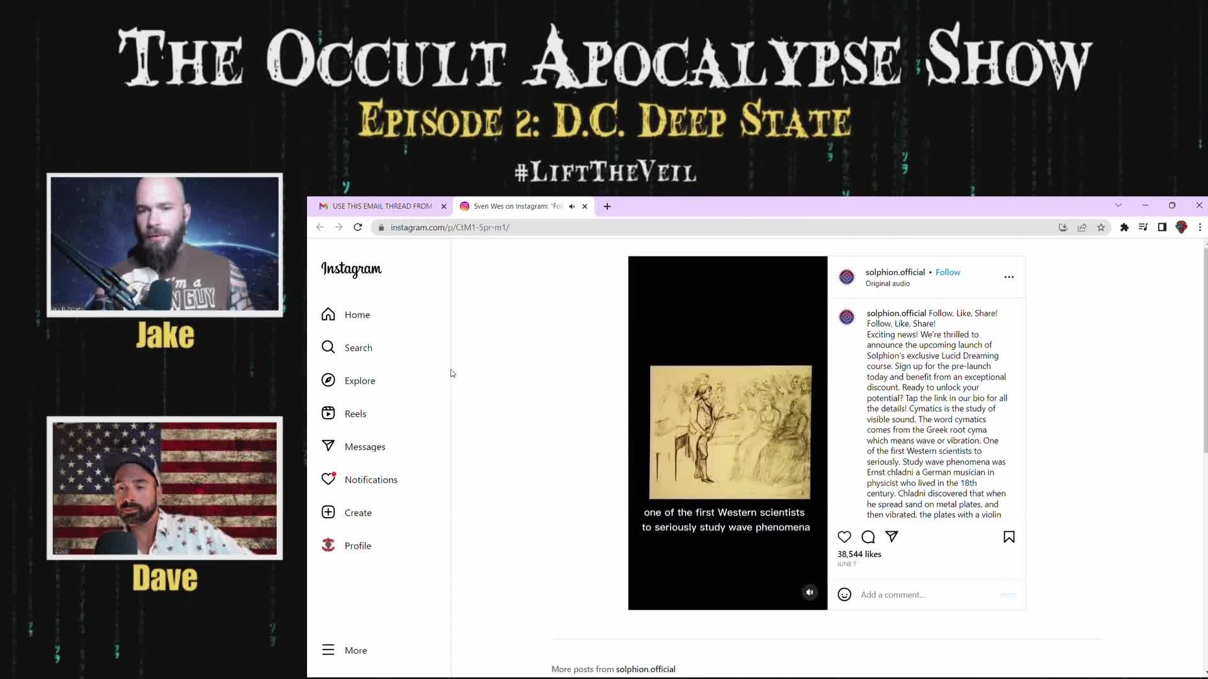Click the address bar URL
Image resolution: width=1208 pixels, height=679 pixels.
point(449,228)
